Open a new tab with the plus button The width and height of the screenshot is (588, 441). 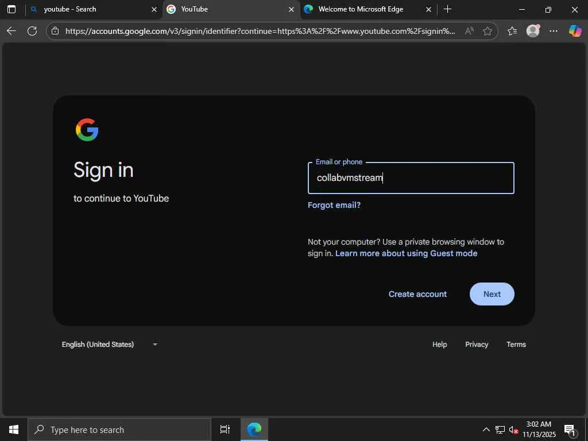[447, 9]
